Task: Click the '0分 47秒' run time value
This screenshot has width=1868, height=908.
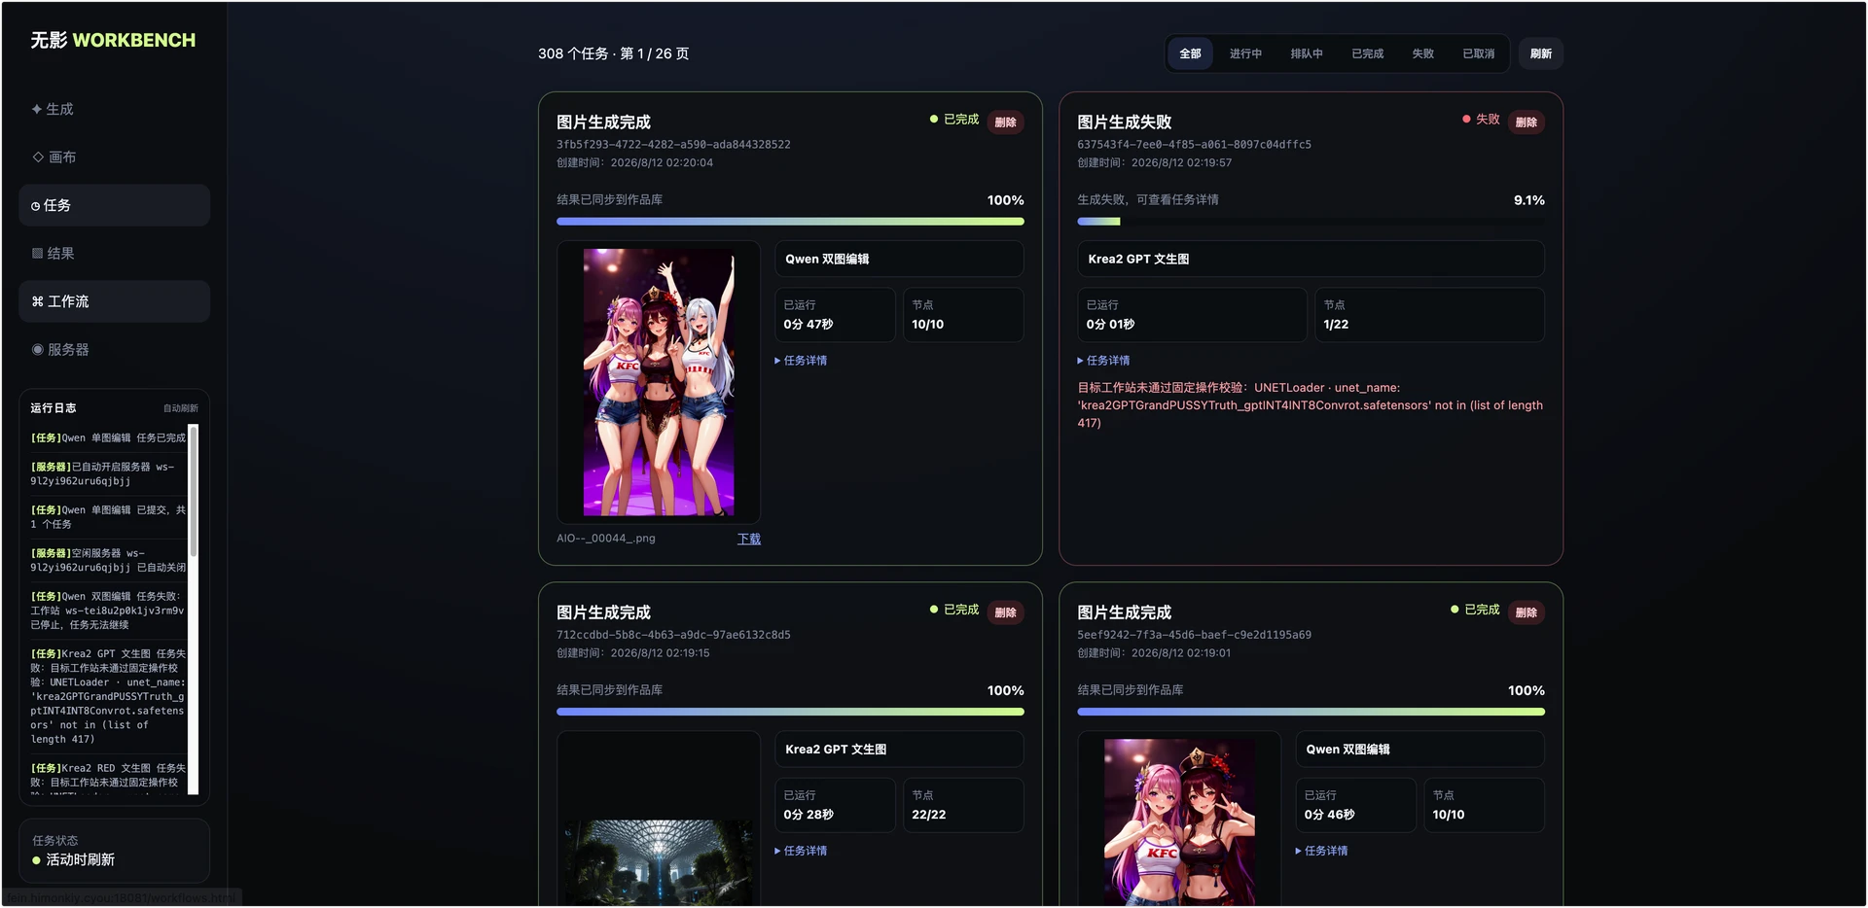Action: click(808, 325)
